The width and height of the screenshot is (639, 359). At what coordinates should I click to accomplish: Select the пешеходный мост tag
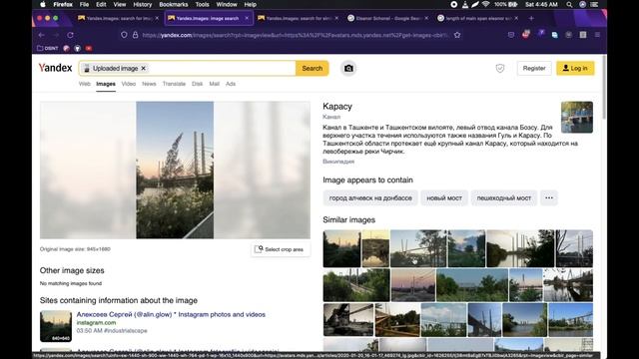pyautogui.click(x=503, y=198)
